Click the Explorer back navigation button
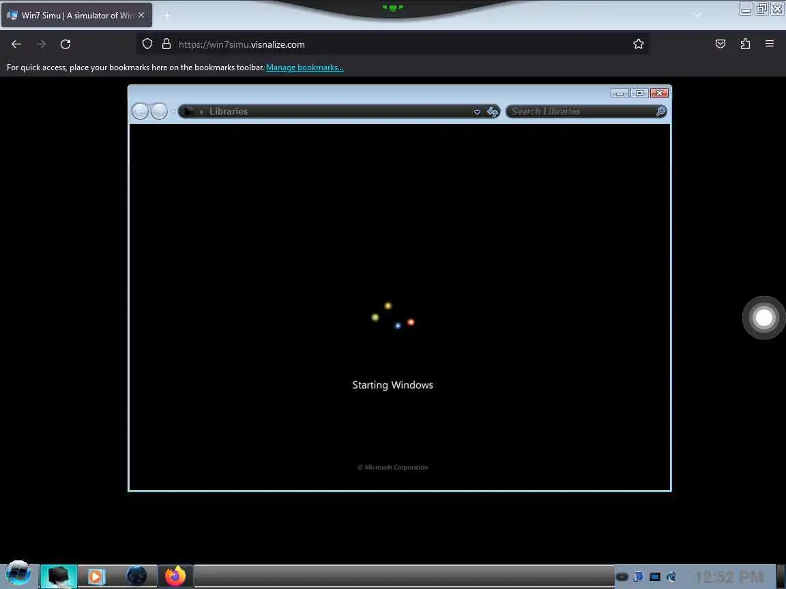786x589 pixels. (140, 111)
